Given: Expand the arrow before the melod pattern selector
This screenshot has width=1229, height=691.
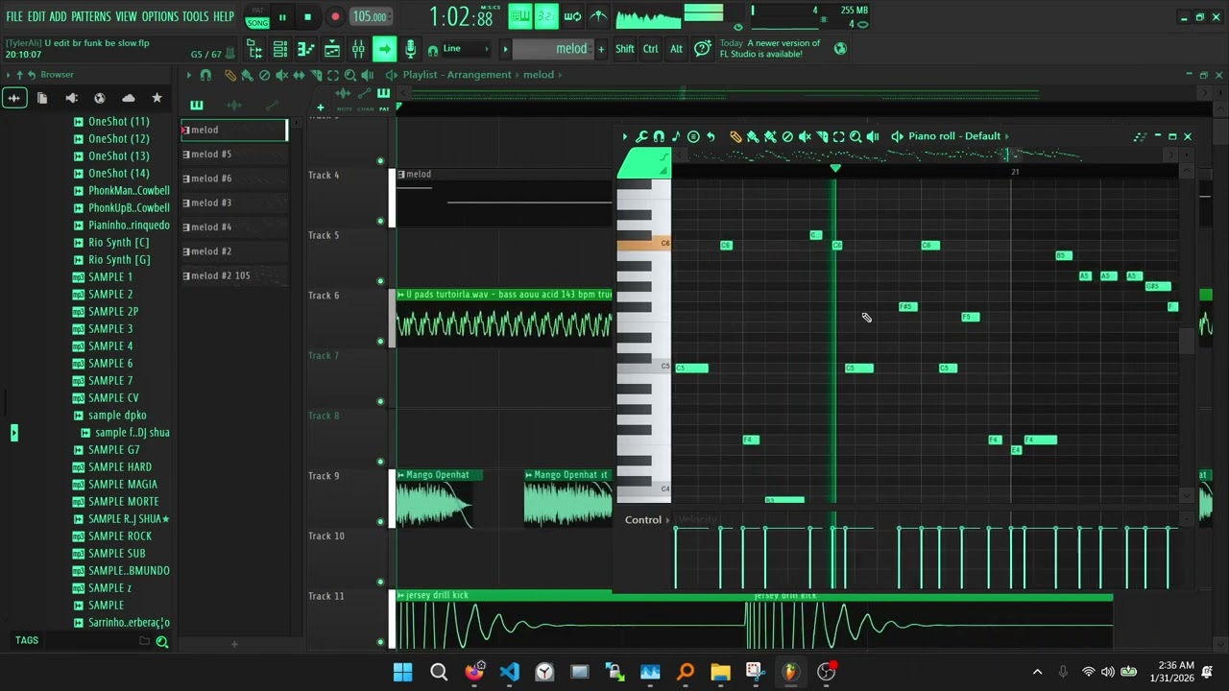Looking at the screenshot, I should point(505,49).
